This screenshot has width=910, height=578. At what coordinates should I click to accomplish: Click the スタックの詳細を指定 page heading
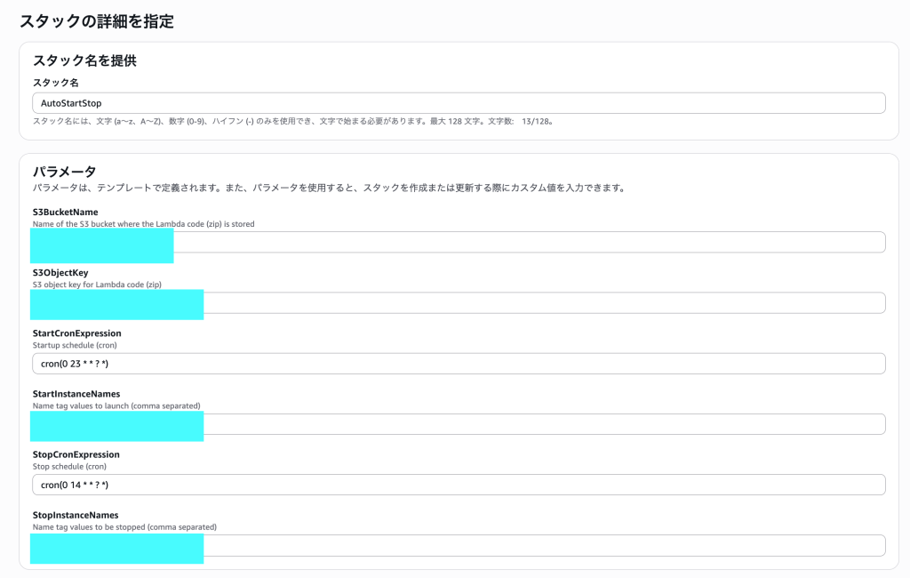[96, 21]
